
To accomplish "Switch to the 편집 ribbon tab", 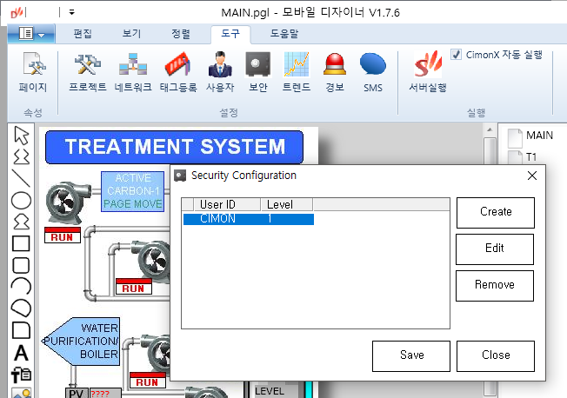I will pos(83,34).
